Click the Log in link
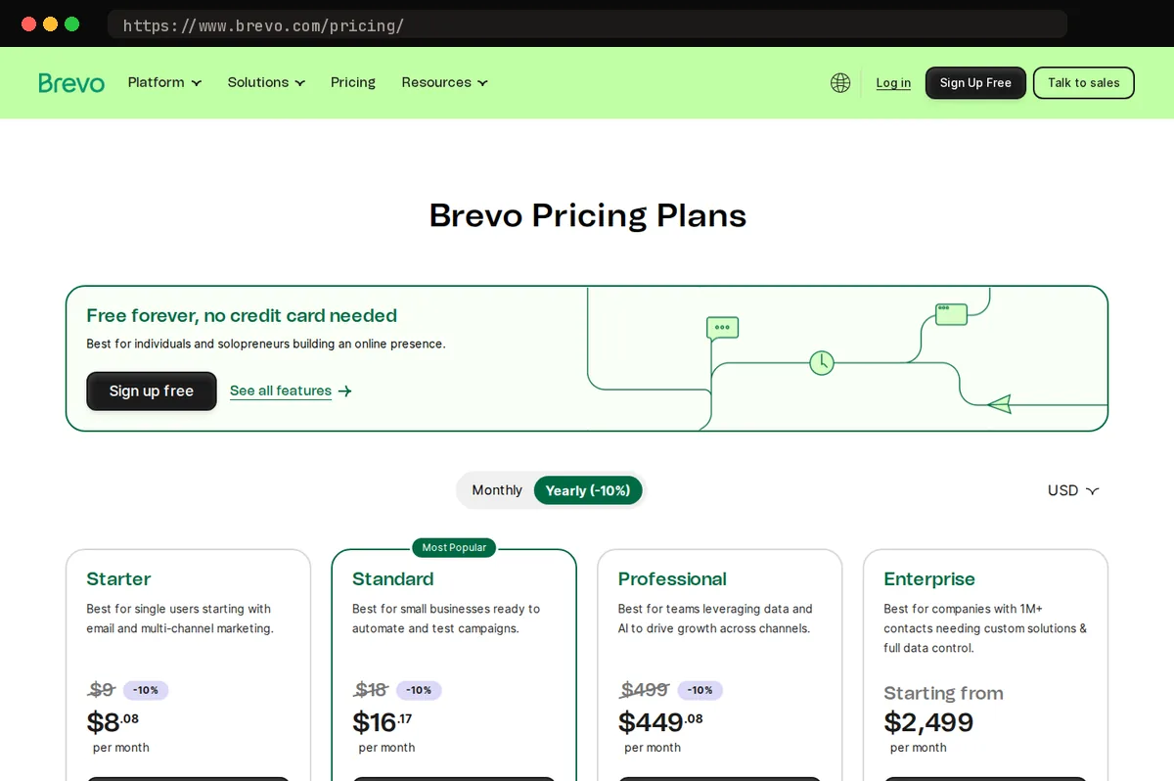Screen dimensions: 1174x781 893,83
